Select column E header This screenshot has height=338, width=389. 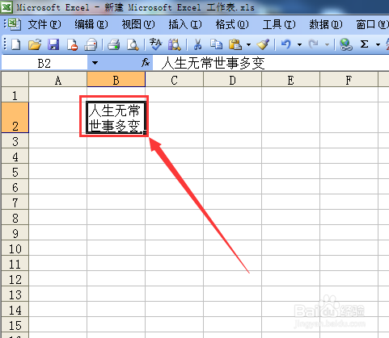[x=291, y=80]
